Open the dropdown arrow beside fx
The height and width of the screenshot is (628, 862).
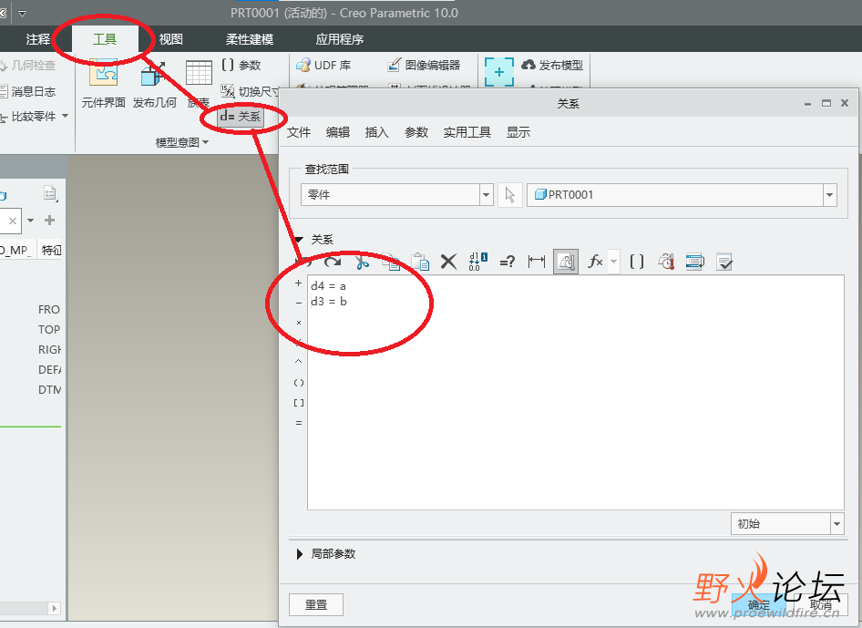tap(613, 262)
